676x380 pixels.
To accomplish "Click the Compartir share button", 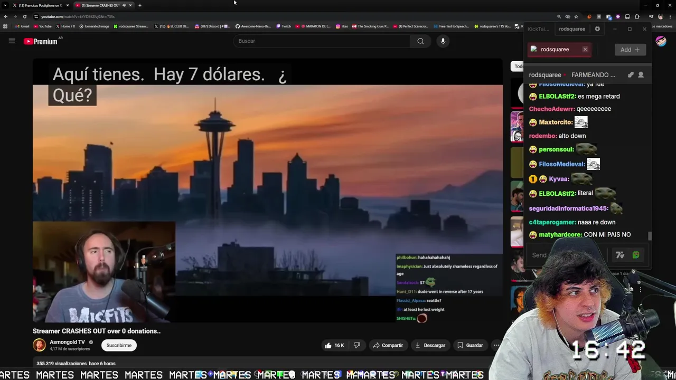I will tap(388, 345).
